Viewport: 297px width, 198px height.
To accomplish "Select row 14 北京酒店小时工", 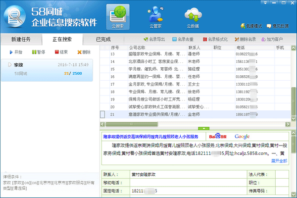I will pyautogui.click(x=156, y=61).
